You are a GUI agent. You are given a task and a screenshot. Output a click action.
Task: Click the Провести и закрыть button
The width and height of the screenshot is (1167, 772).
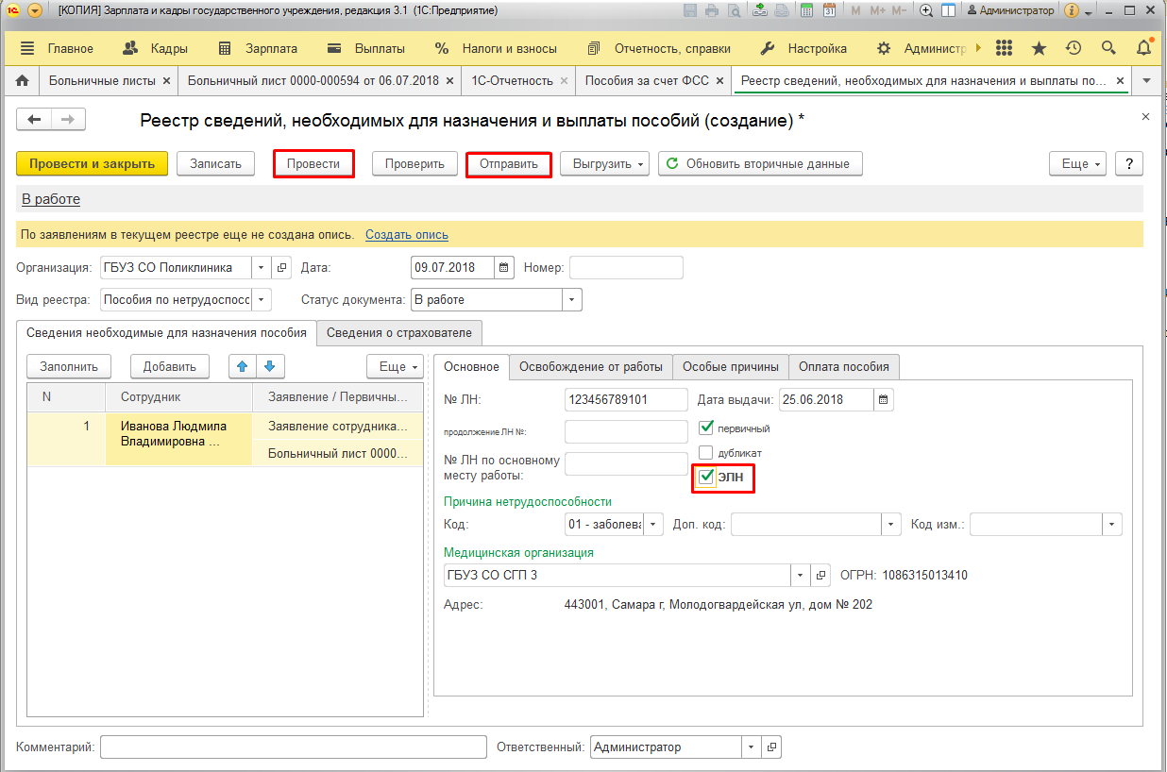coord(92,164)
